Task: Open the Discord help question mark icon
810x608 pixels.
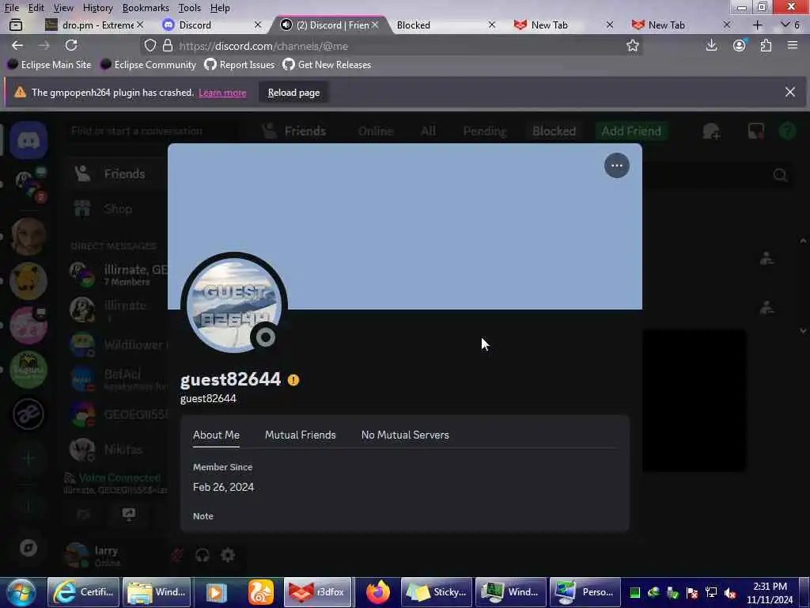Action: [x=787, y=131]
